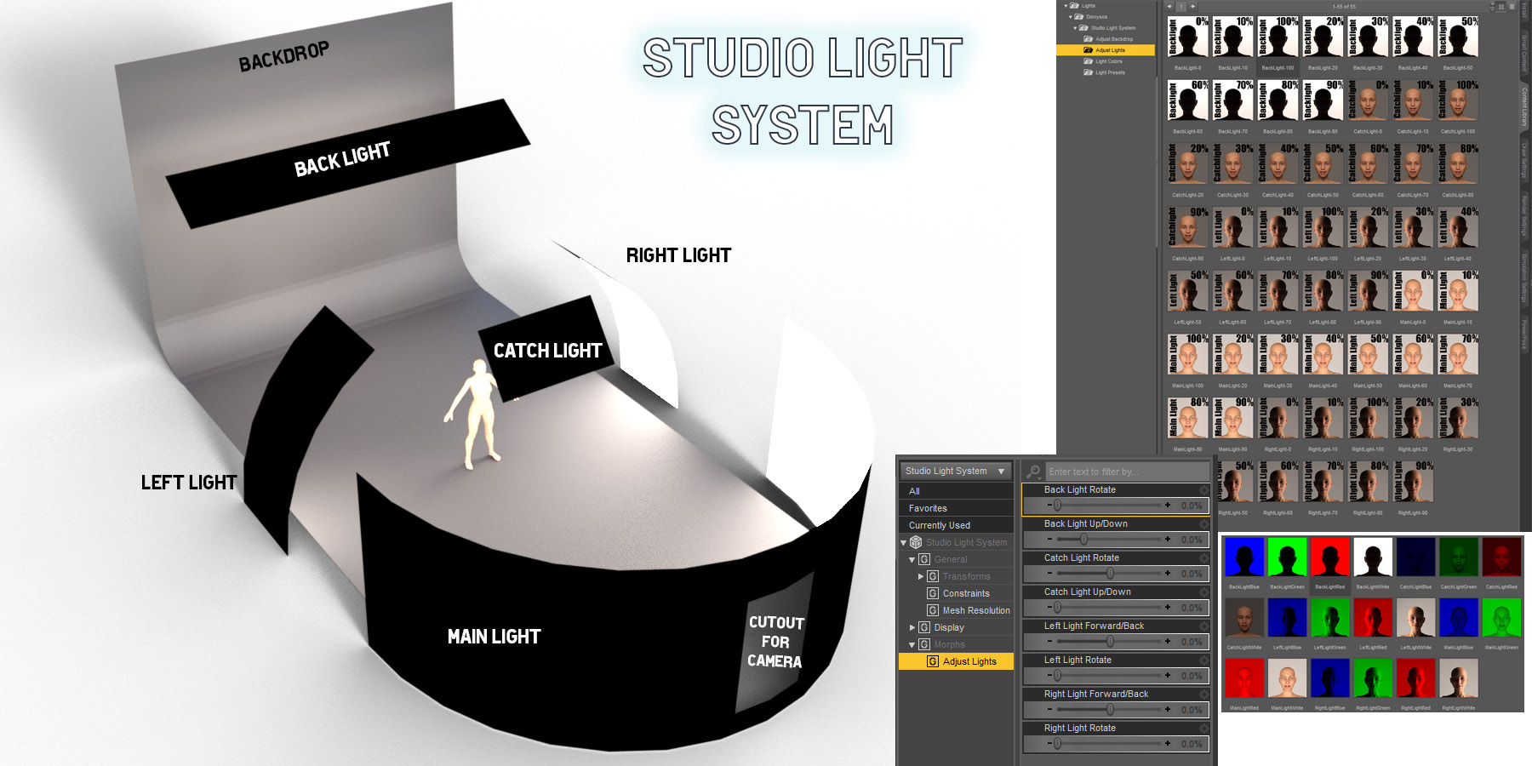Open Back Light Rotate settings gear
1532x766 pixels.
pyautogui.click(x=1203, y=490)
